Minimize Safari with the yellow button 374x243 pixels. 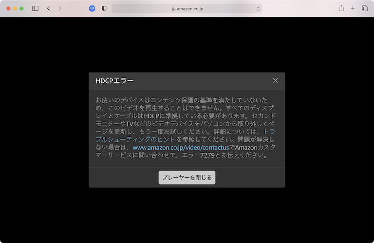[15, 9]
